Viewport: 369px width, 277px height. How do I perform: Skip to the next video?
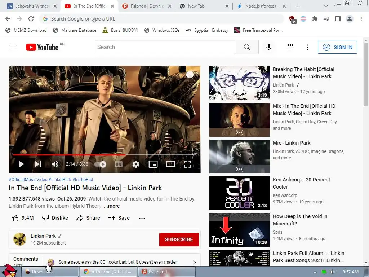[38, 164]
